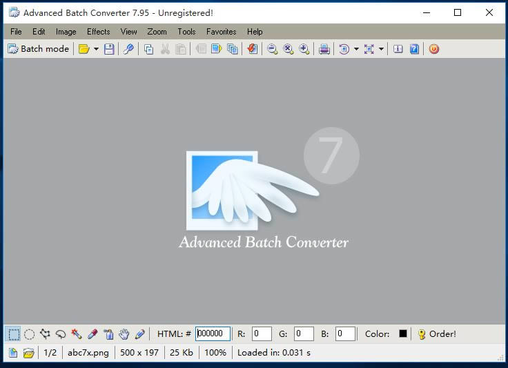The height and width of the screenshot is (368, 508).
Task: Click the Rotate icon in the toolbar
Action: pos(344,49)
